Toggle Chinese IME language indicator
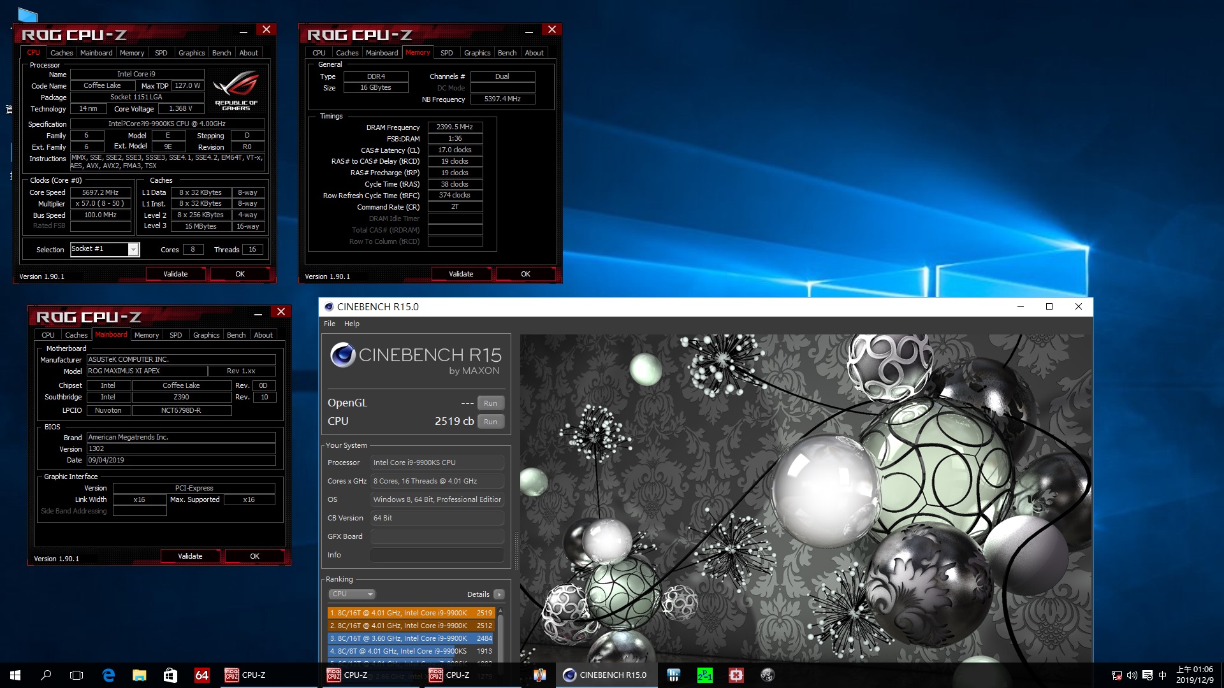 tap(1162, 675)
